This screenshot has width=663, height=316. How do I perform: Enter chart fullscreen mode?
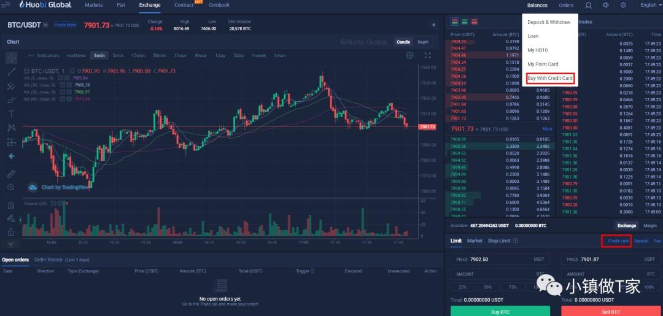427,55
